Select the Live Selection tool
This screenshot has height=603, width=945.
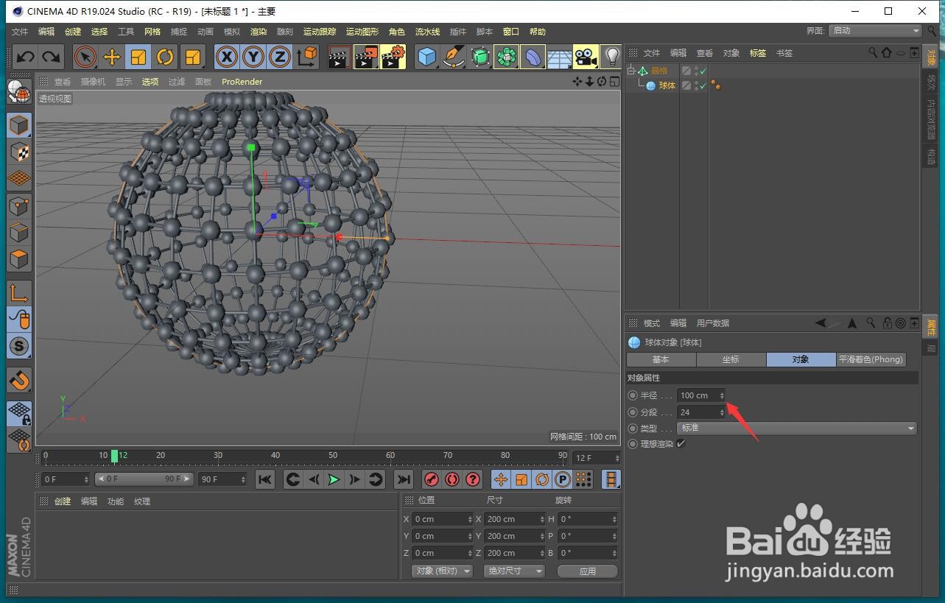click(85, 57)
